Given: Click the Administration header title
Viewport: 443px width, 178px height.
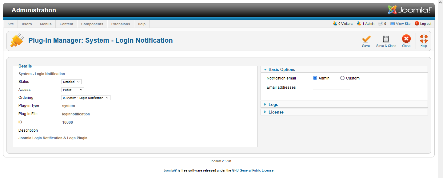Looking at the screenshot, I should point(34,10).
